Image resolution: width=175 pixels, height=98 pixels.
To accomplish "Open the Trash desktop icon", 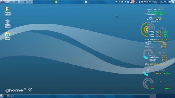I will click(x=8, y=23).
